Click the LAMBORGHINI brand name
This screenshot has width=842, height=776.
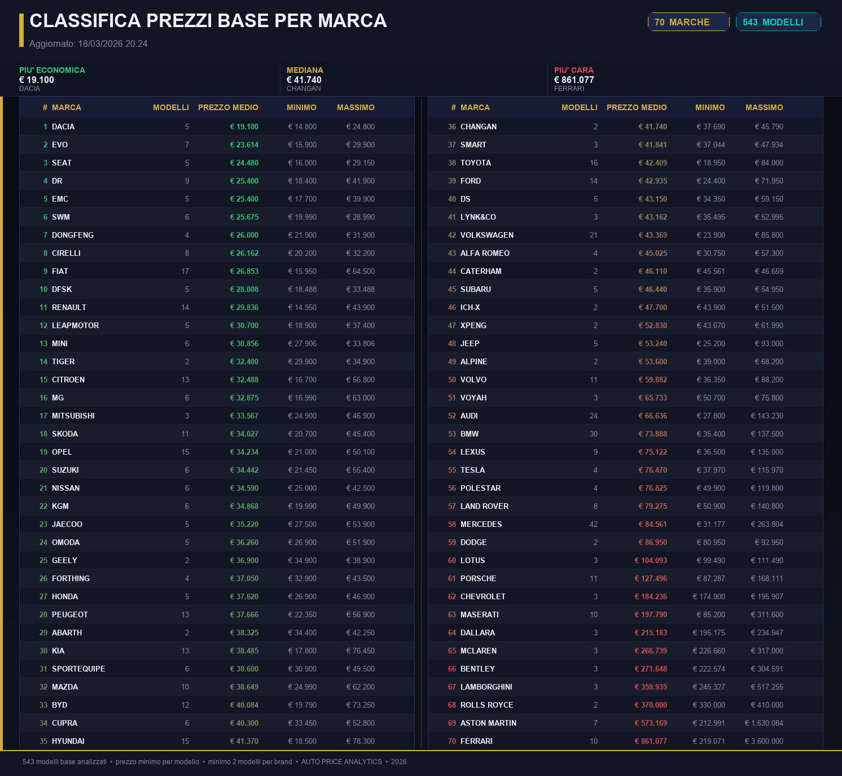(x=486, y=687)
